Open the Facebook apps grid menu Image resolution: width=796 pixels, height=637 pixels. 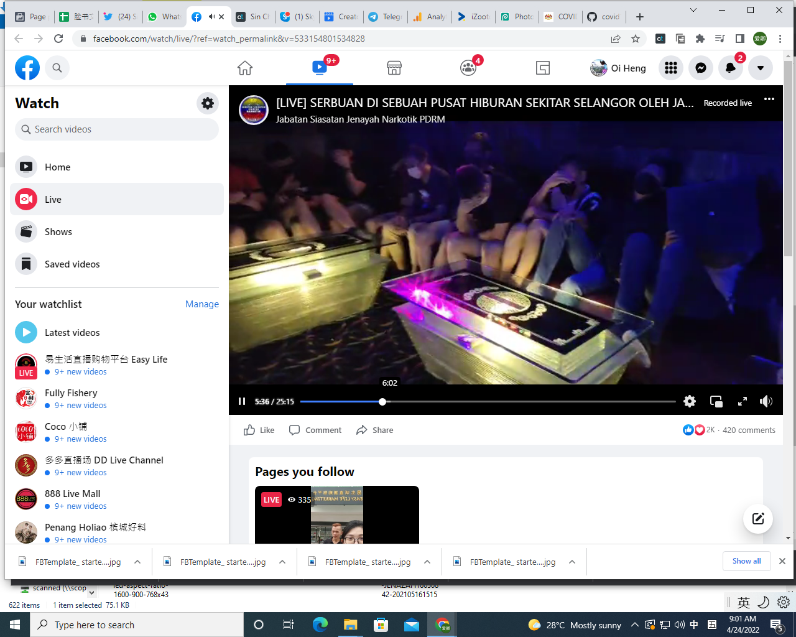pos(671,68)
